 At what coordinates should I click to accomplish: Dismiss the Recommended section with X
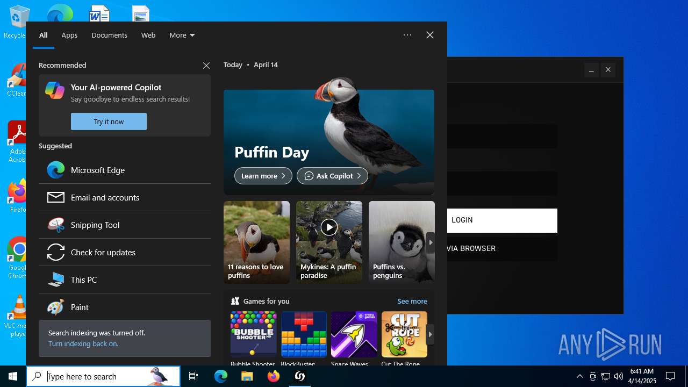click(206, 66)
